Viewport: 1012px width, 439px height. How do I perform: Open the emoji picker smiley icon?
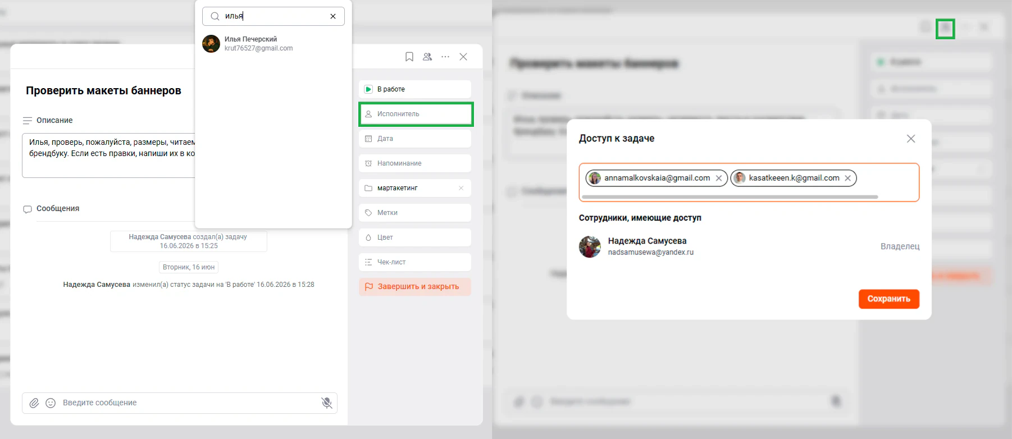[51, 403]
